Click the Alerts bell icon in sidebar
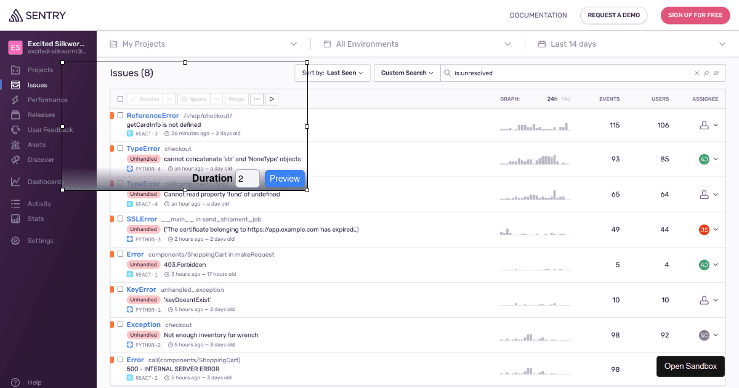 click(15, 144)
